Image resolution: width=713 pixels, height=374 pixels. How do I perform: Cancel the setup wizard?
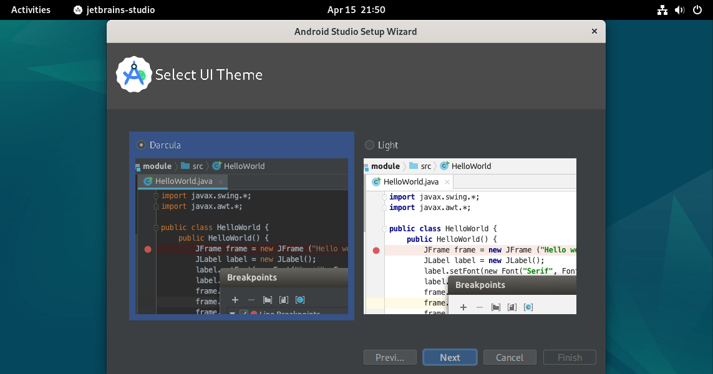coord(509,357)
